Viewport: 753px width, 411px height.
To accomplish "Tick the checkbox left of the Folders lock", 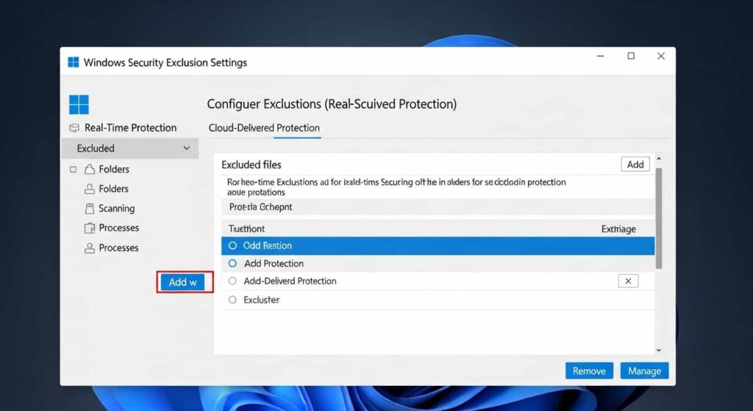I will point(73,169).
